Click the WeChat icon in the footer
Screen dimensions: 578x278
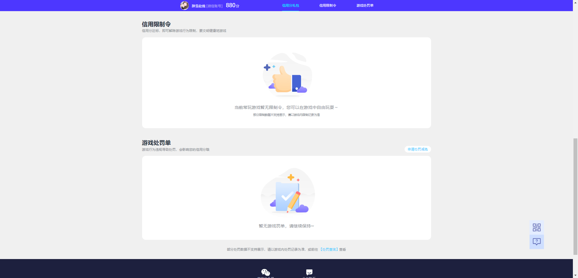click(x=266, y=272)
